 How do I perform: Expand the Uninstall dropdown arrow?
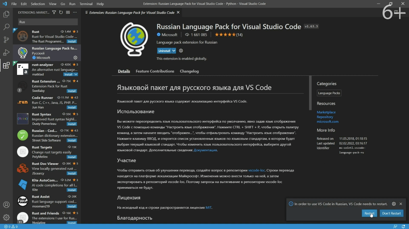[174, 51]
